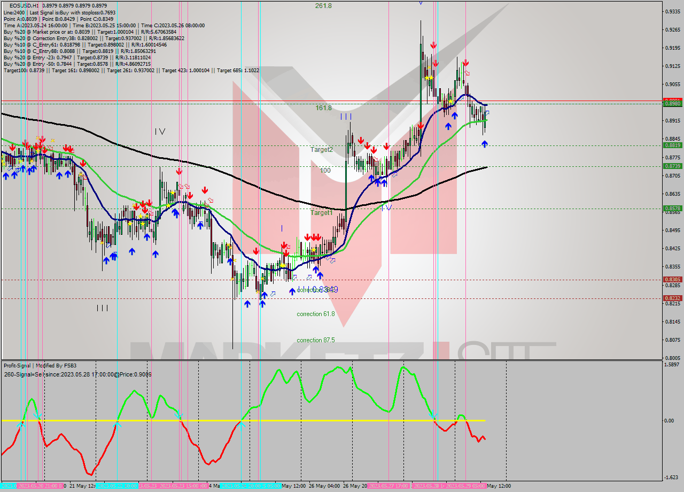Click the black 'I V' wave label upper left
Viewport: 684px width, 492px height.
[160, 131]
